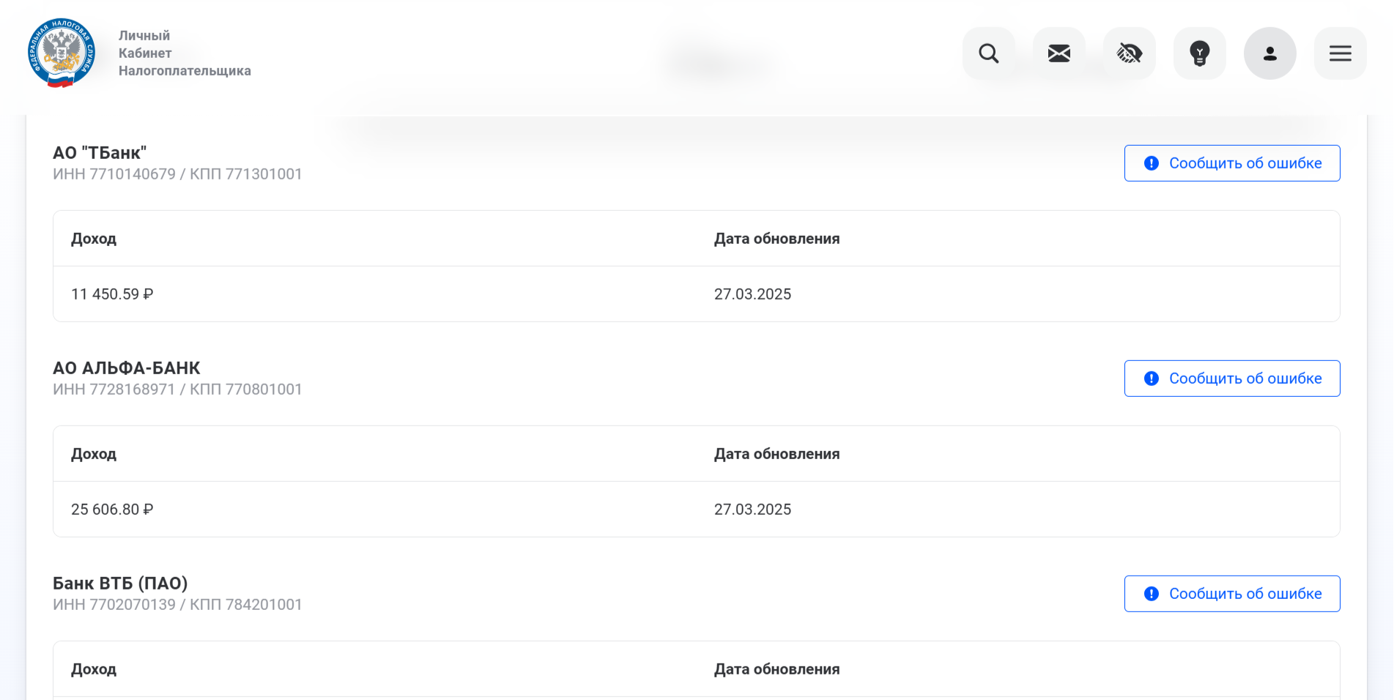Select income value 11 450.59 ₽
The image size is (1394, 700).
[112, 294]
